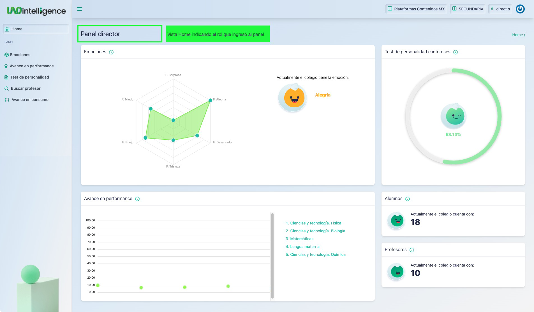Open Buscar profesor from the sidebar

pos(26,88)
